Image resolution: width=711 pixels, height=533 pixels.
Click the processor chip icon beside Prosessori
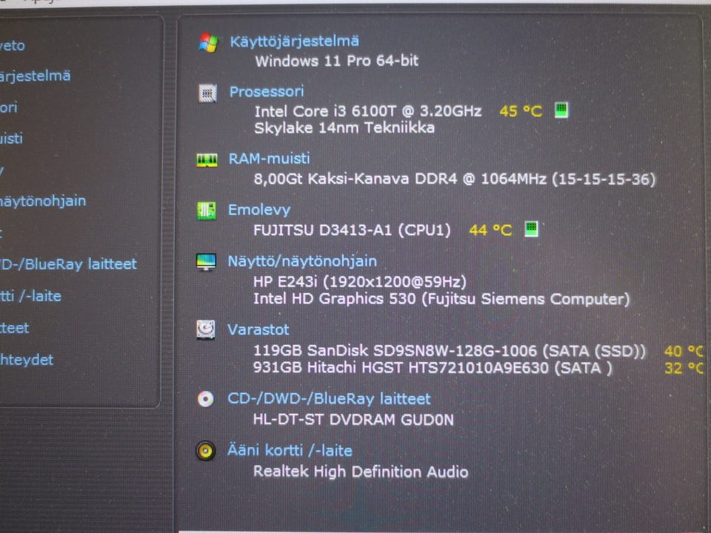tap(207, 93)
